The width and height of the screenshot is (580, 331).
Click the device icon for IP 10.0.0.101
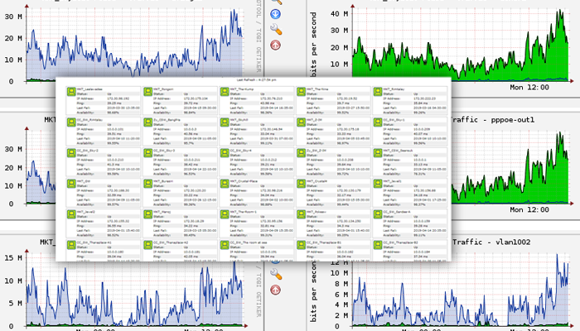(71, 122)
